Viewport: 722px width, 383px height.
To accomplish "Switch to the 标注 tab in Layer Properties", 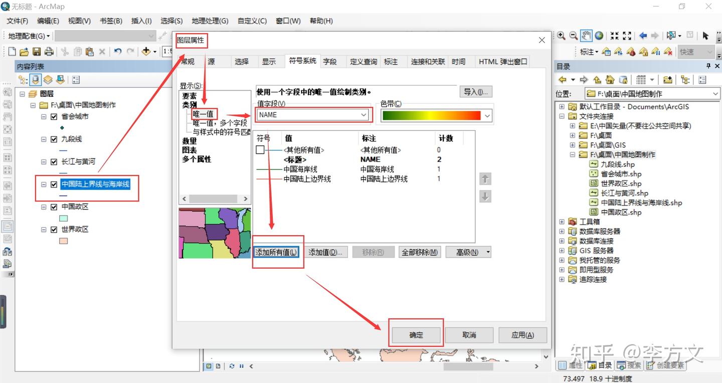I will (x=392, y=61).
